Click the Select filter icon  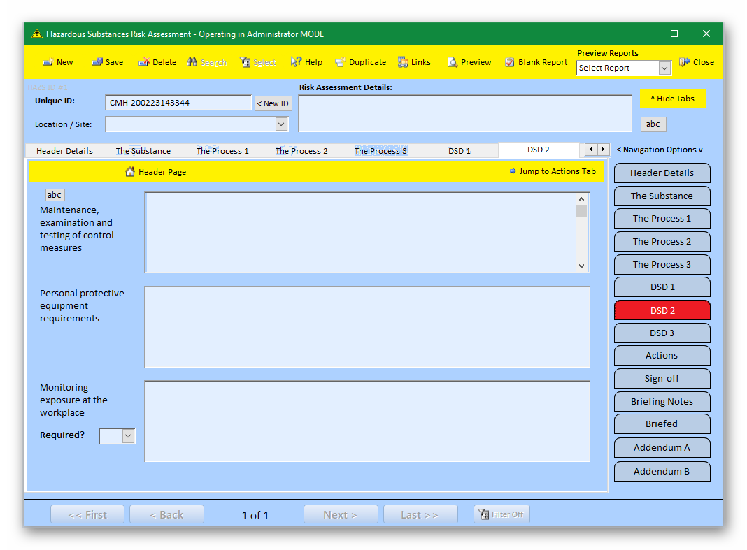pos(245,62)
